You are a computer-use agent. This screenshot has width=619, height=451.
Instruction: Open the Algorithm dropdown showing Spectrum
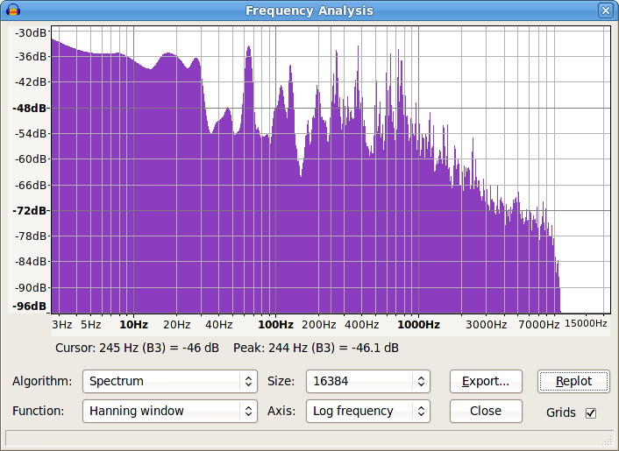(170, 382)
